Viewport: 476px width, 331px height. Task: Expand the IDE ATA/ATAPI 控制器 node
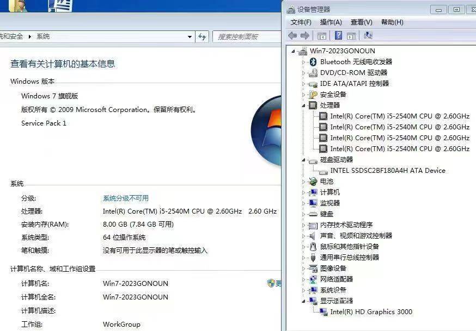click(303, 84)
